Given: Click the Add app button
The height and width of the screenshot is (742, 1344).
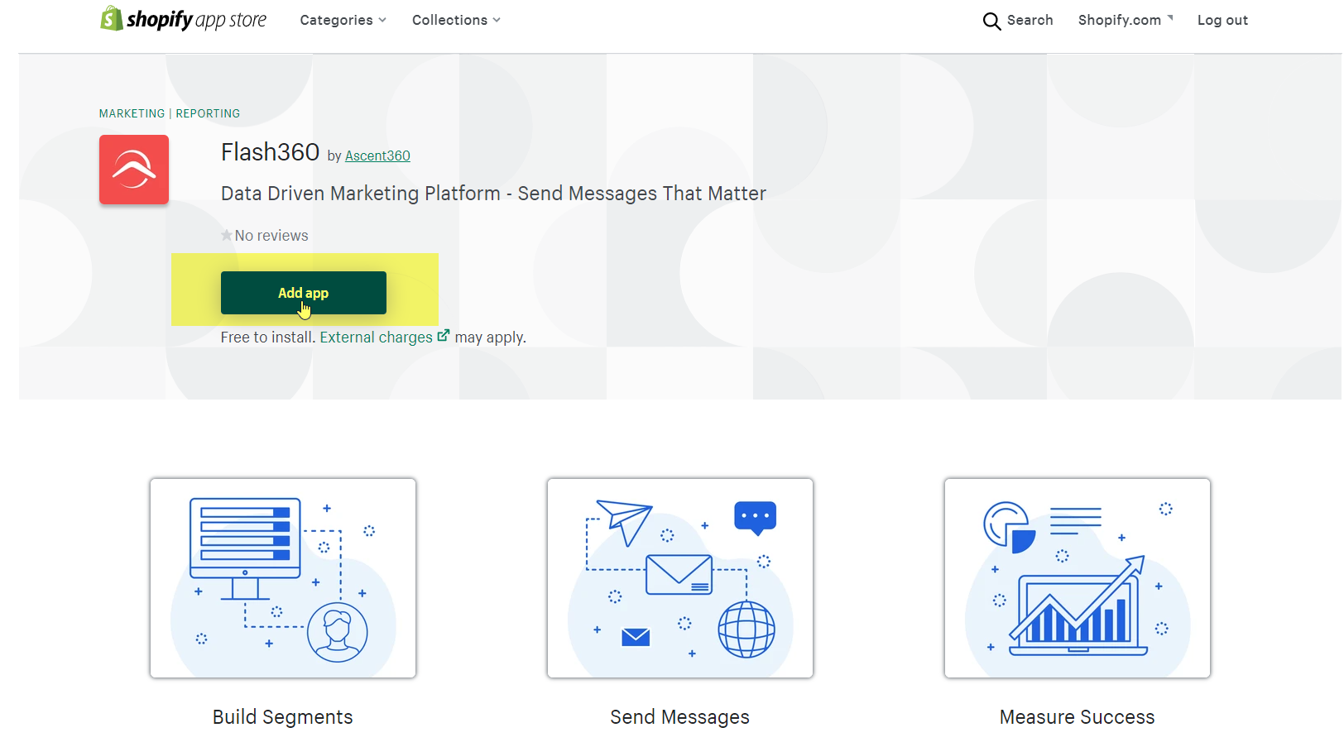Looking at the screenshot, I should pos(304,293).
